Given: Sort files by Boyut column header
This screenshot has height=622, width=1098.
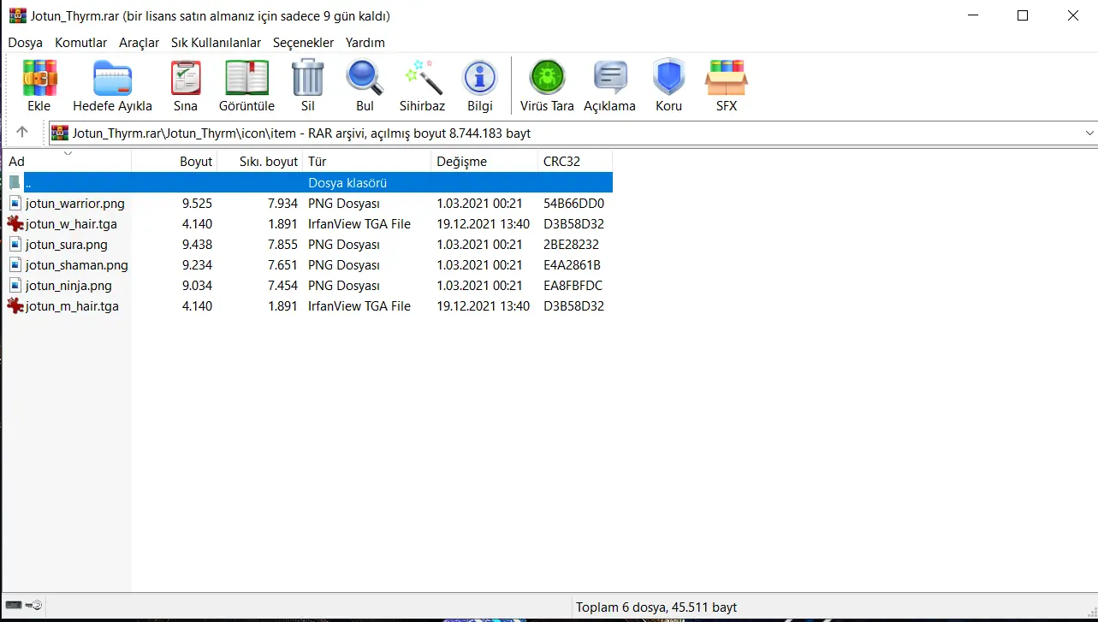Looking at the screenshot, I should pyautogui.click(x=195, y=162).
